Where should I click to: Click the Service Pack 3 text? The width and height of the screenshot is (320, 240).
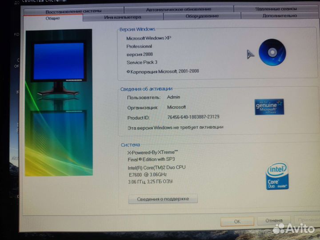click(x=142, y=63)
